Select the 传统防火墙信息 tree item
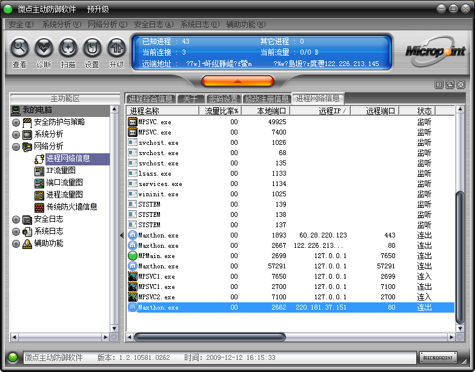This screenshot has height=372, width=475. (x=71, y=207)
